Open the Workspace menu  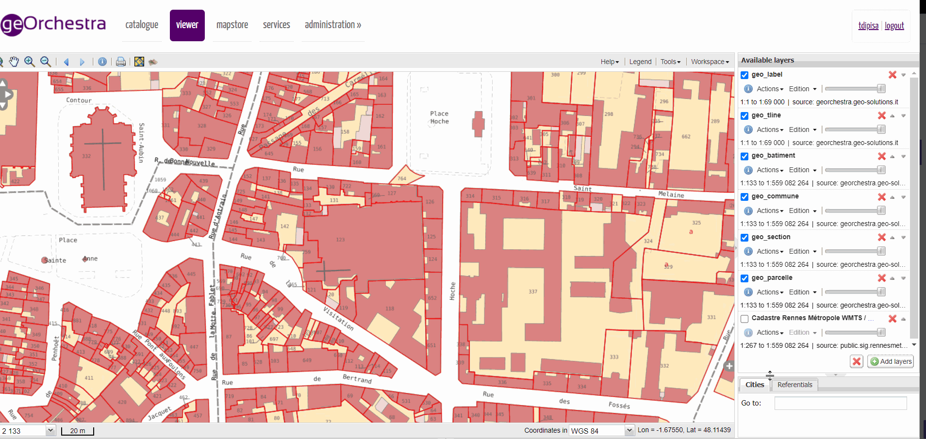710,62
